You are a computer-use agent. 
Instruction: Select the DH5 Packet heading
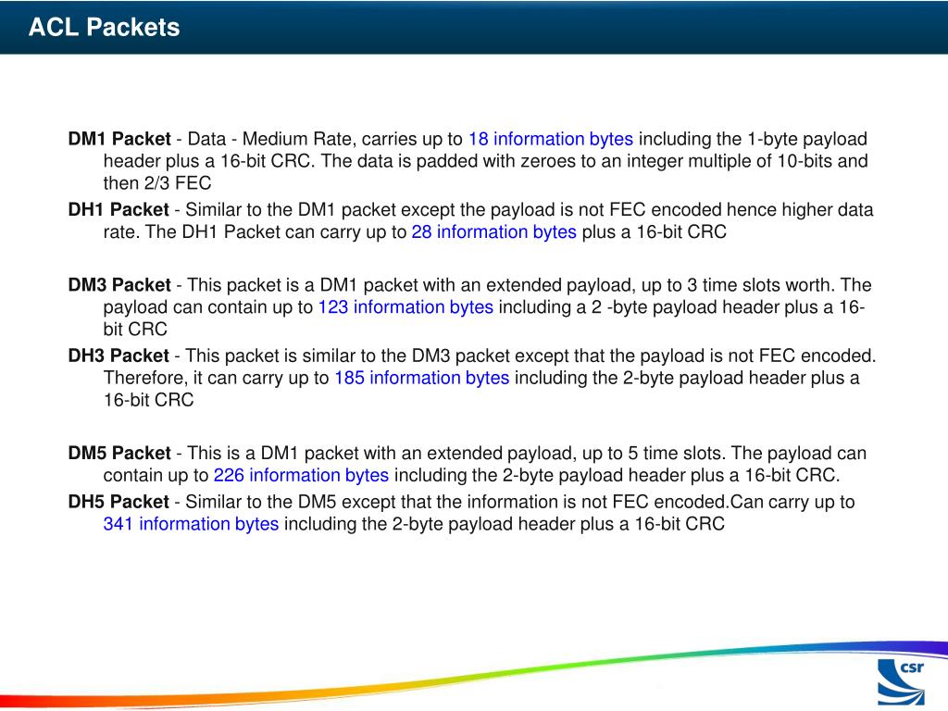click(118, 502)
